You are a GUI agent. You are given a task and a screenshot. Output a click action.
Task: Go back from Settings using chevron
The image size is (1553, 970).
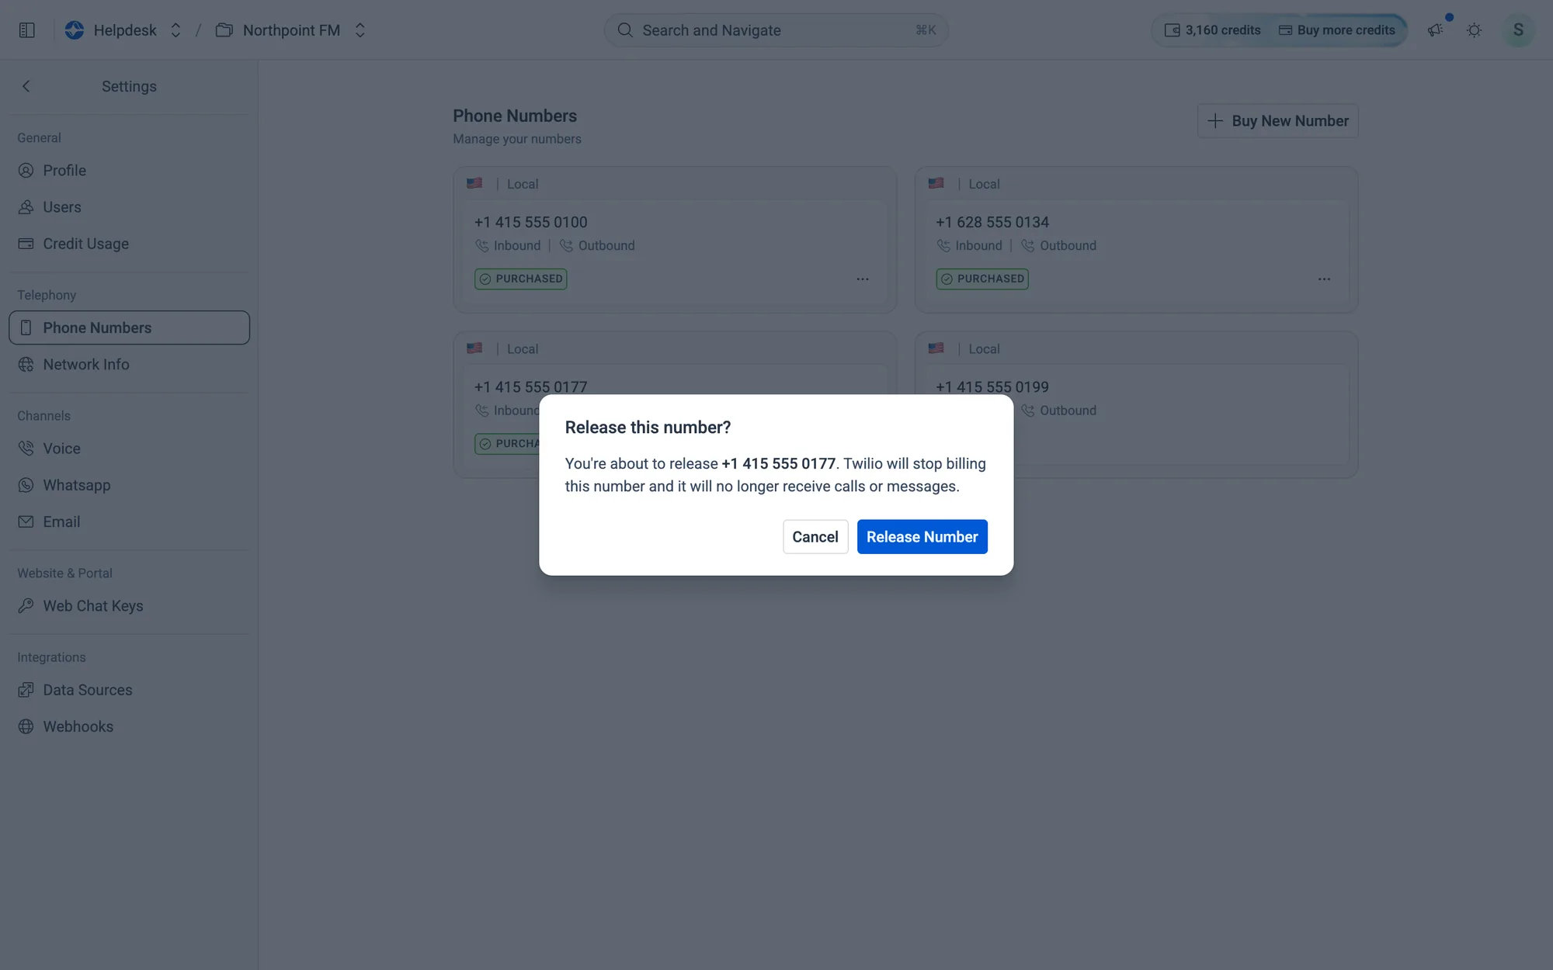click(x=26, y=86)
